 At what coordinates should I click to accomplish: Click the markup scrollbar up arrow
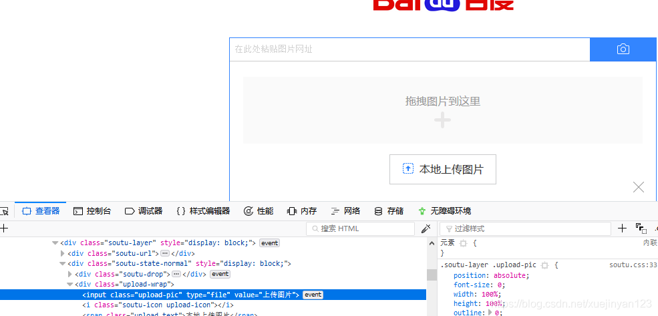click(x=432, y=243)
